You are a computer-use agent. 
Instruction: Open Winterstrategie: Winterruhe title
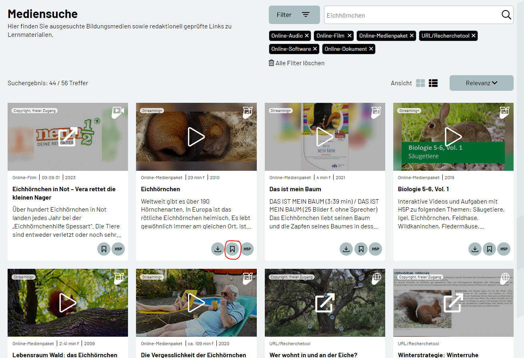(x=438, y=355)
